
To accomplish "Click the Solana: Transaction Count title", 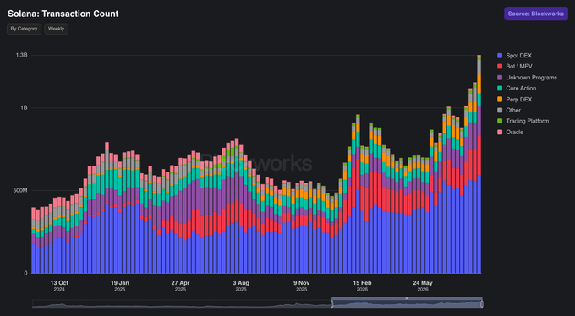I will click(x=63, y=14).
